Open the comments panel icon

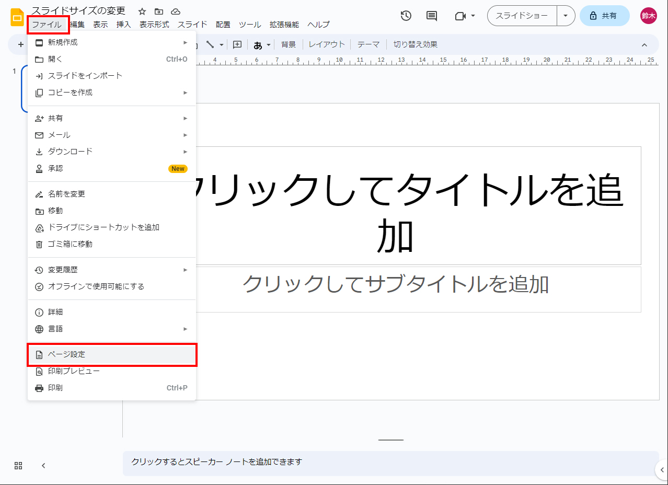coord(432,16)
